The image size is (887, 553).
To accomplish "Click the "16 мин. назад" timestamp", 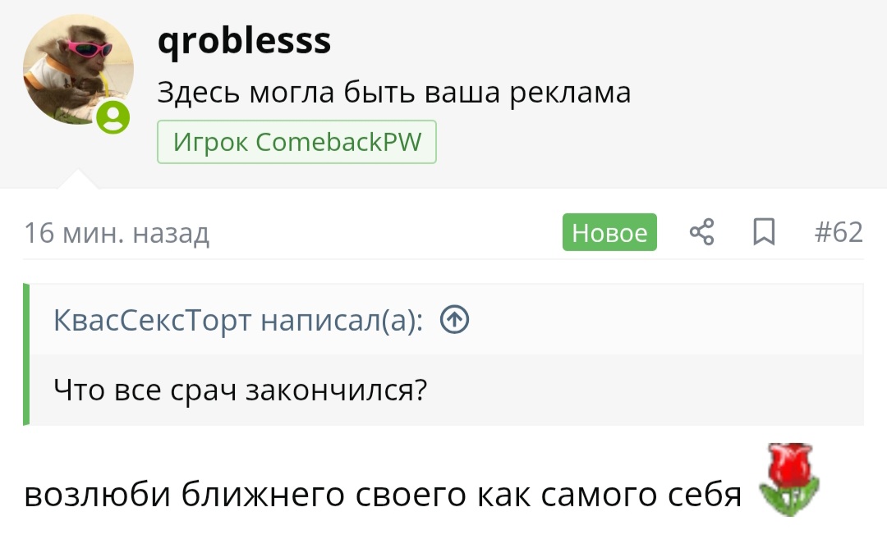I will coord(117,233).
